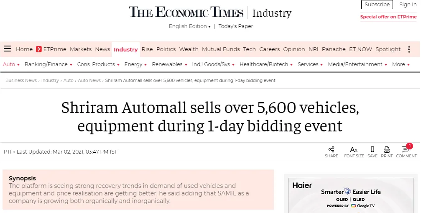Viewport: 421px width, 213px height.
Task: Click the Sign In link
Action: 408,5
